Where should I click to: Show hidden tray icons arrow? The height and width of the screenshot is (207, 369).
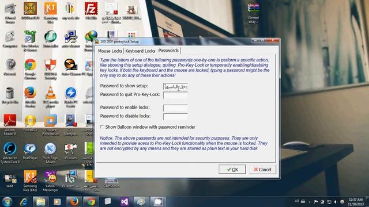(310, 202)
